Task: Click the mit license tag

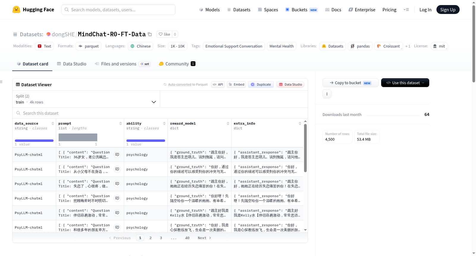Action: (439, 46)
